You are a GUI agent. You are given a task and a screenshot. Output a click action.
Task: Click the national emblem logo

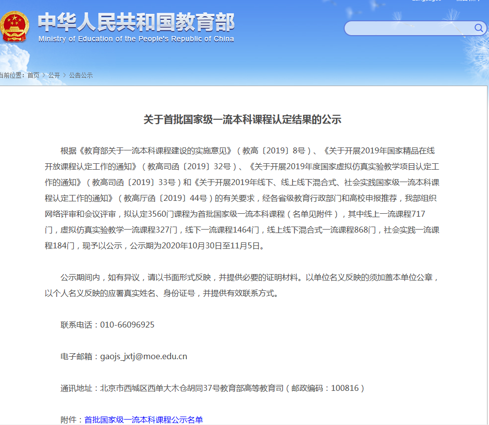coord(14,27)
